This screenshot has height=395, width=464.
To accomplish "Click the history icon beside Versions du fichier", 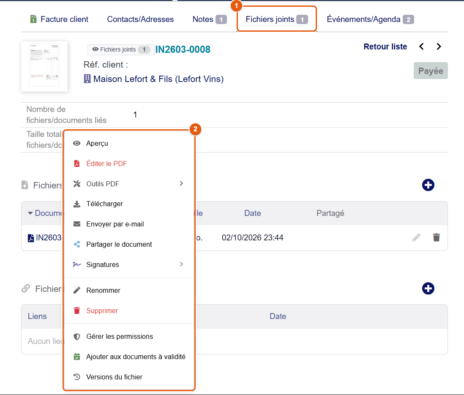I will pos(76,377).
